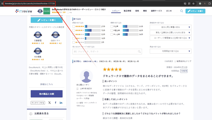212x120 pixels.
Task: Click the balance scale icon by 比較表を見る
Action: 31,114
